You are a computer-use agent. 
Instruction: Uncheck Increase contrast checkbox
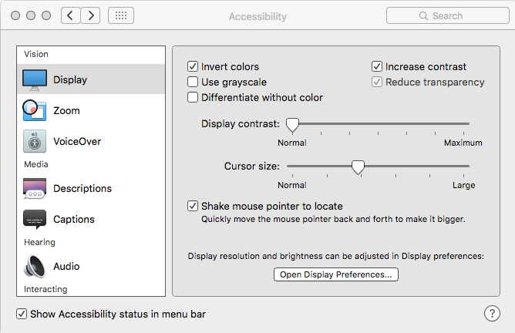coord(377,67)
